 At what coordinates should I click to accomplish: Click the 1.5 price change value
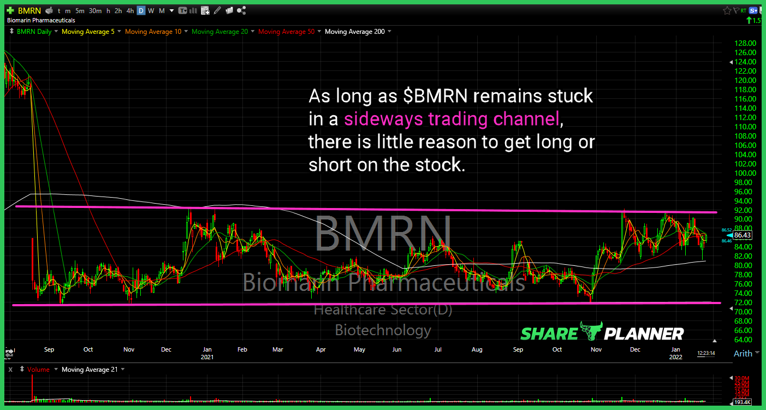coord(757,21)
